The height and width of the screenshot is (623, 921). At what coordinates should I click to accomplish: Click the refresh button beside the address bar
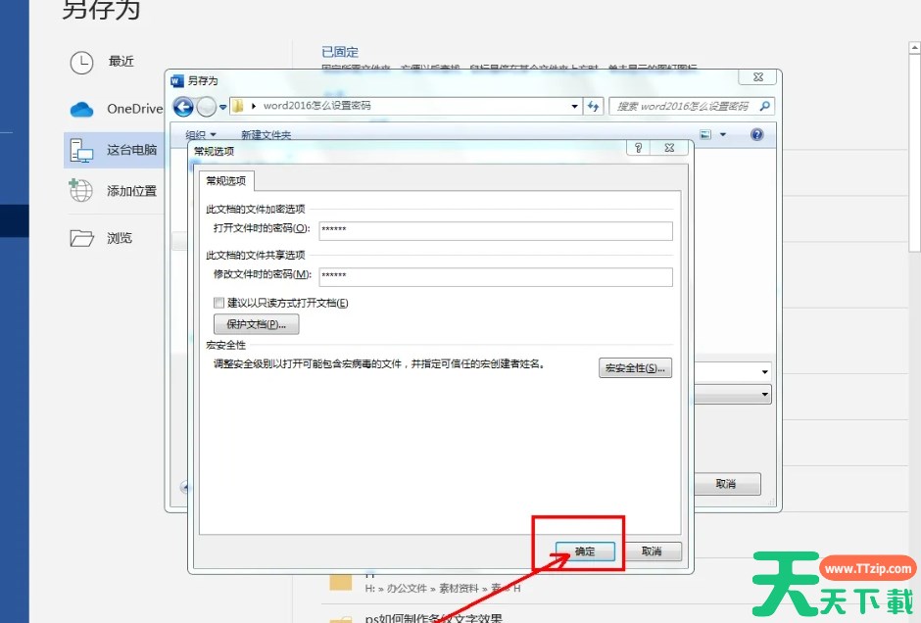click(x=593, y=106)
